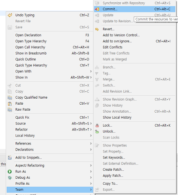Select Show Annotation entry

(135, 111)
